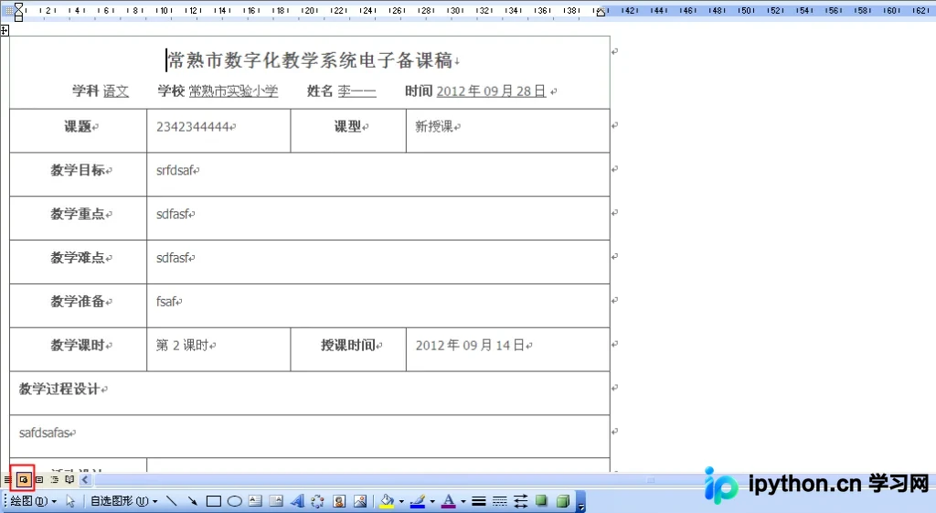
Task: Click the 教学重点 label cell
Action: pos(79,218)
